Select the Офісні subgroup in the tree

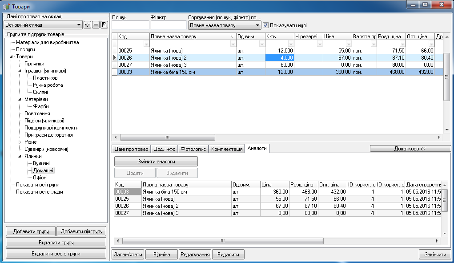(x=40, y=178)
